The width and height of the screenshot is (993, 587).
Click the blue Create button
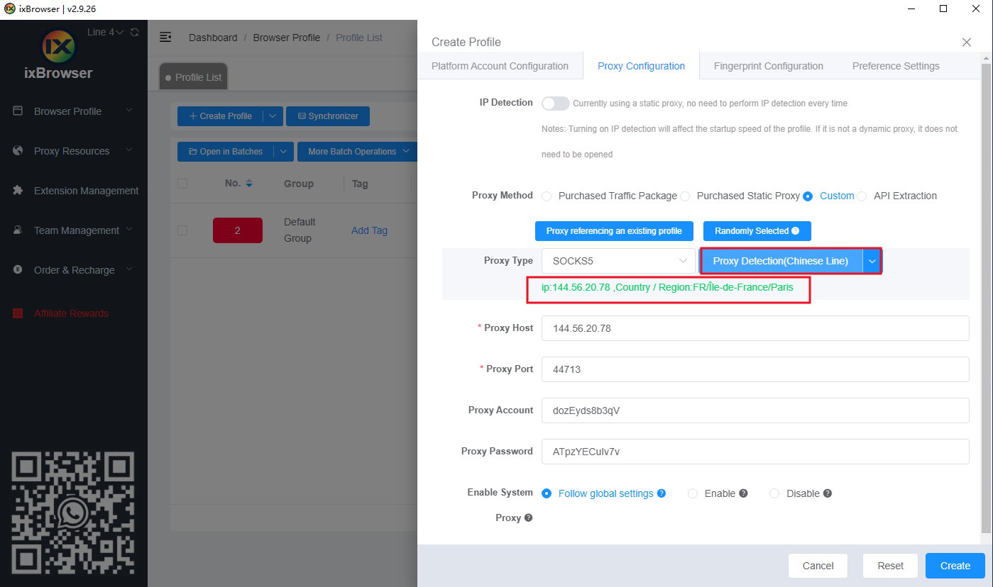pyautogui.click(x=955, y=566)
